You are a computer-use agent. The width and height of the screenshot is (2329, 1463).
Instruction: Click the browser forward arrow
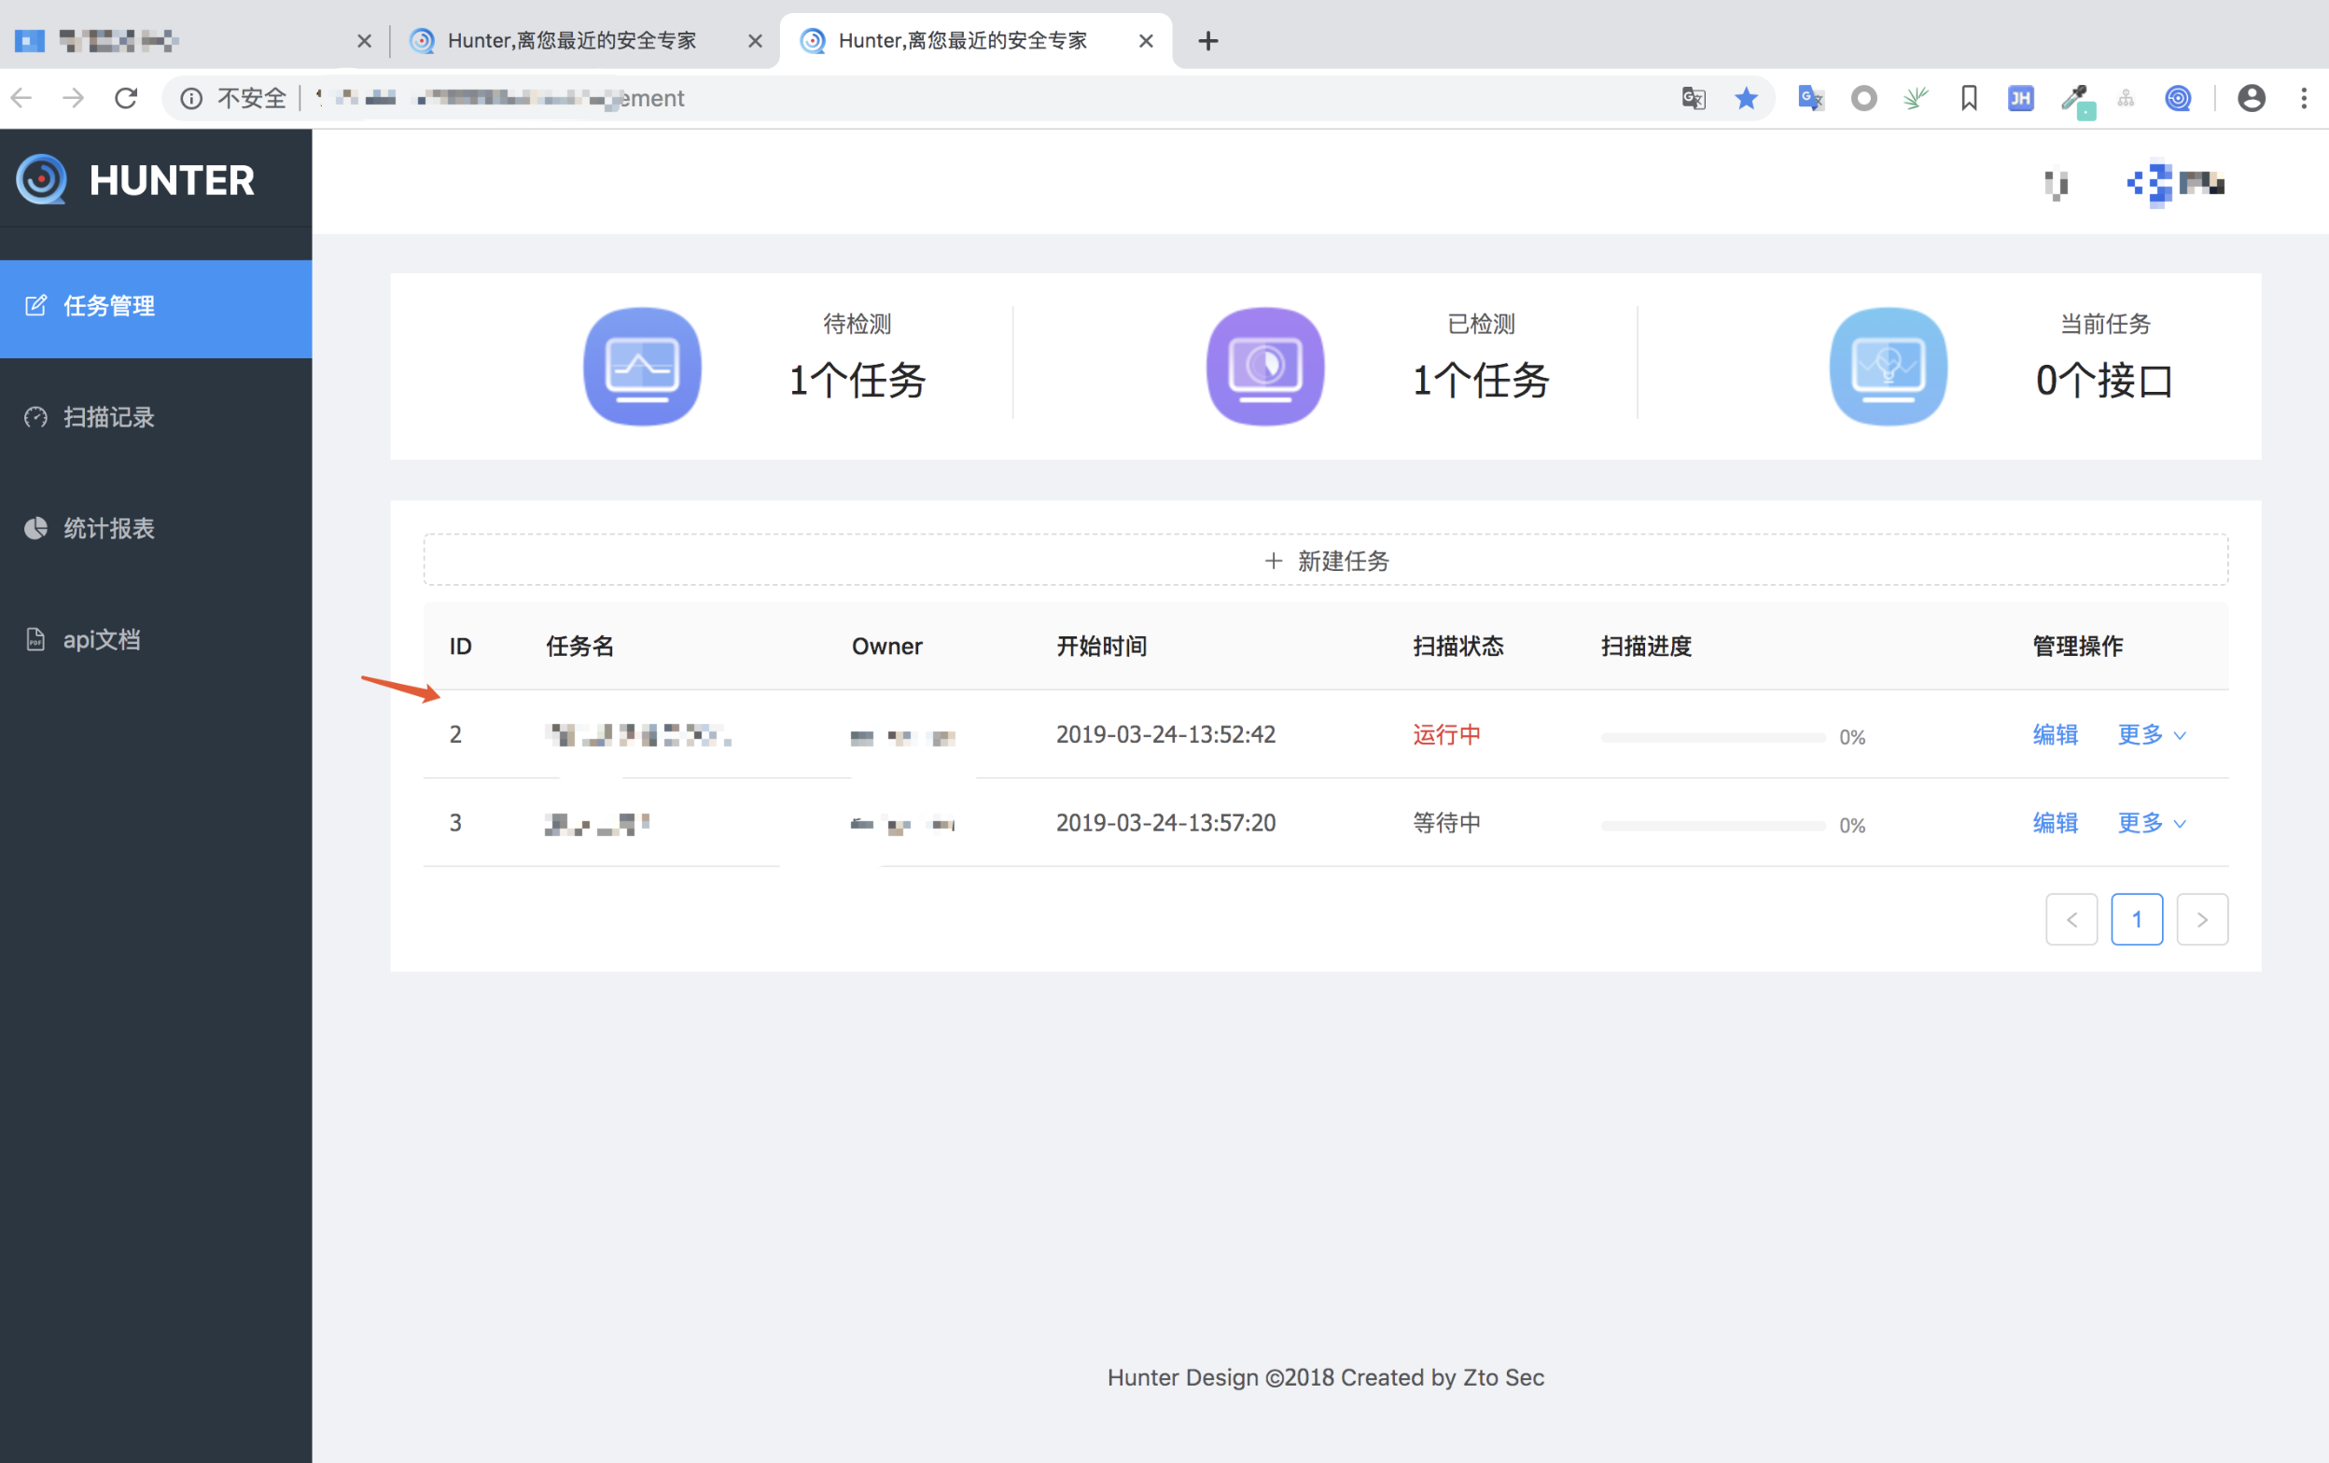[74, 98]
